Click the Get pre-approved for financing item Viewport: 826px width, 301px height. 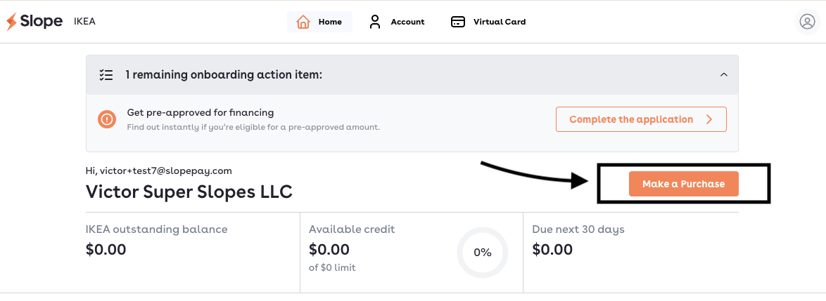click(201, 112)
